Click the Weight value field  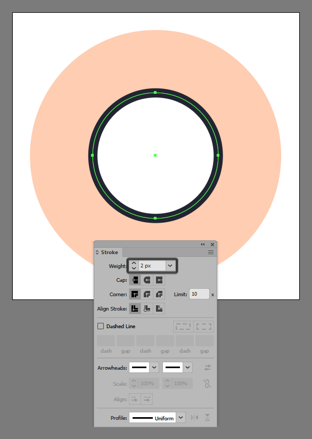coord(152,266)
